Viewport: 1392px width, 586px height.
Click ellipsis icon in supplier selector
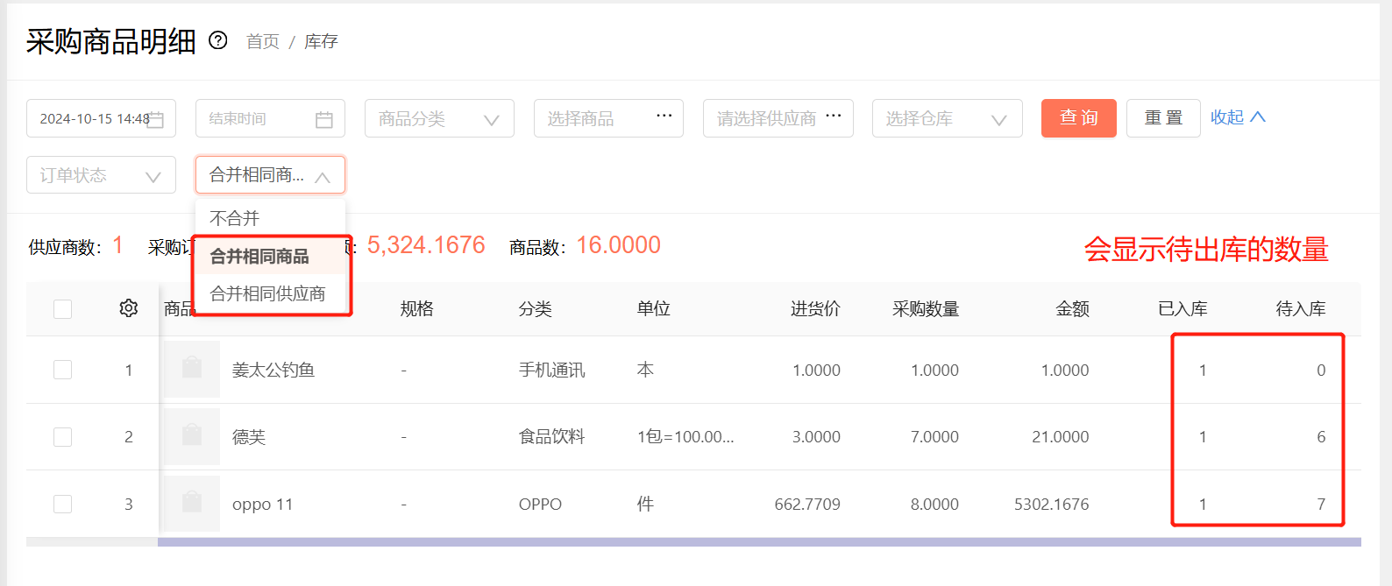(x=833, y=116)
